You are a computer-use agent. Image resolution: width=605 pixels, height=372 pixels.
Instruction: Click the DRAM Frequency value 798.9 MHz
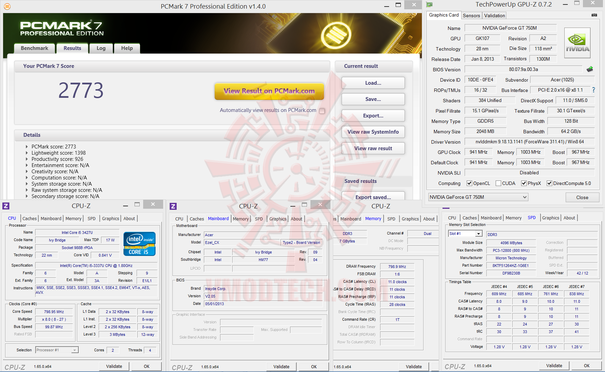coord(397,267)
